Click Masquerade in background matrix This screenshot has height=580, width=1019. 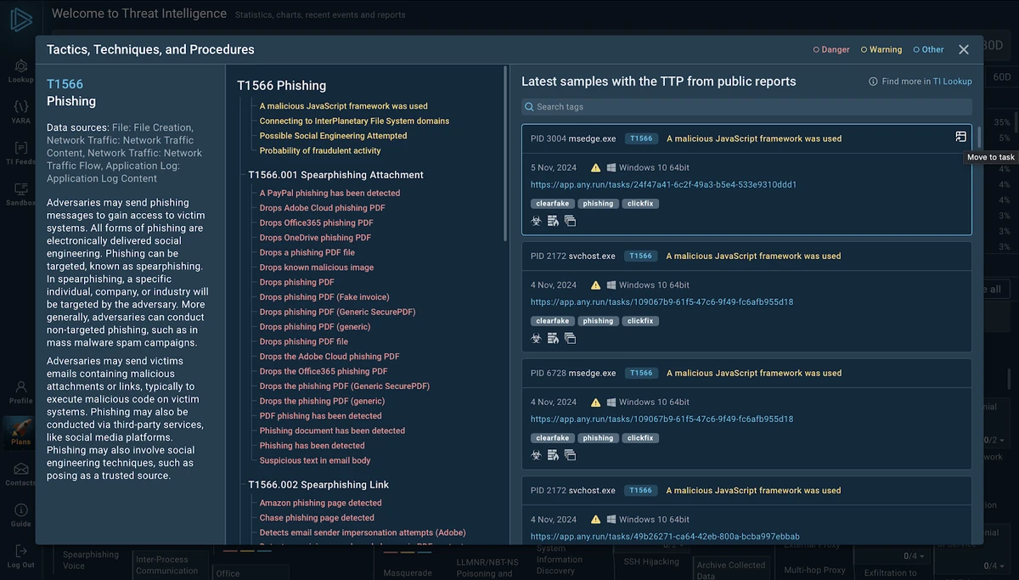(x=408, y=573)
